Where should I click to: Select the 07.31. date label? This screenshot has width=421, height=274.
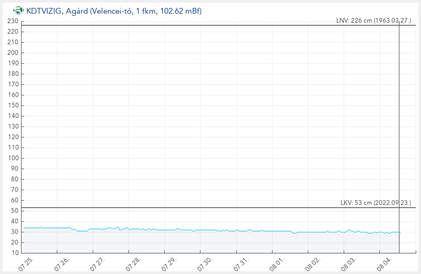pyautogui.click(x=242, y=264)
